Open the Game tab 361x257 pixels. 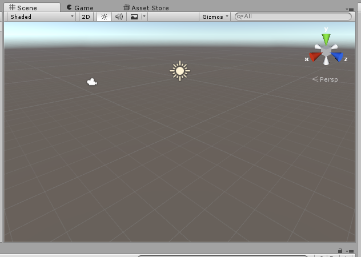80,7
